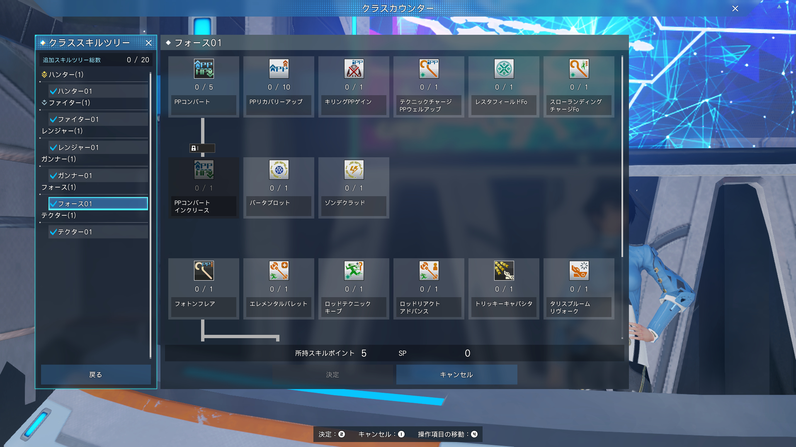Close the クラスカウンター window
The height and width of the screenshot is (447, 796).
point(735,8)
